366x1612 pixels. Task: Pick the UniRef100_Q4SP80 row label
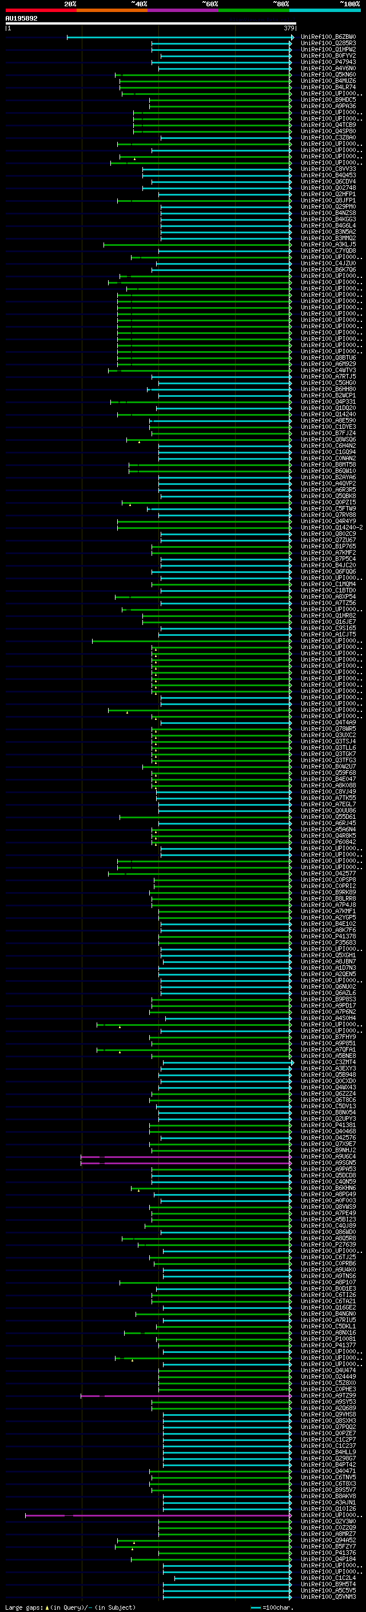point(328,132)
